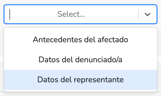
Task: Collapse the open select menu via chevron
Action: pyautogui.click(x=148, y=14)
